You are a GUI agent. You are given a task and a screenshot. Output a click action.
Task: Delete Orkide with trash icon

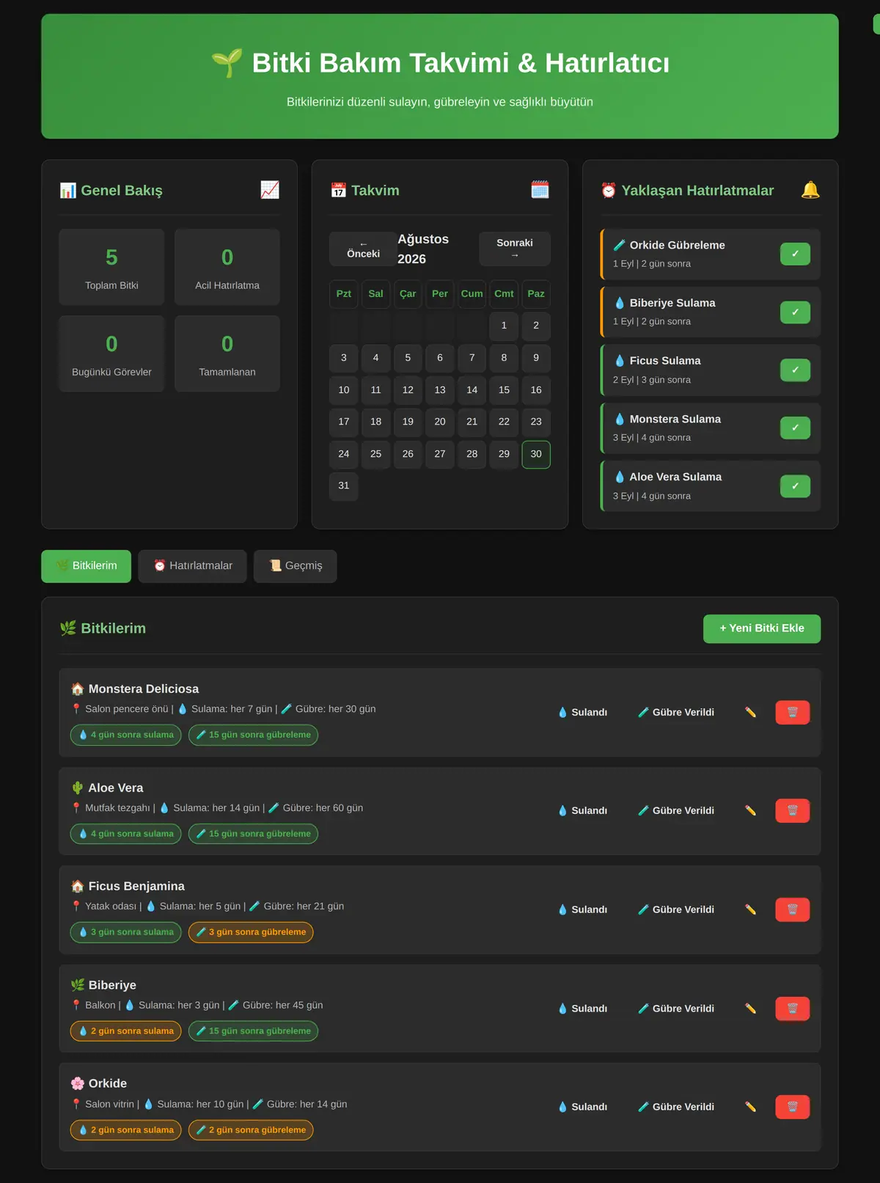click(793, 1107)
